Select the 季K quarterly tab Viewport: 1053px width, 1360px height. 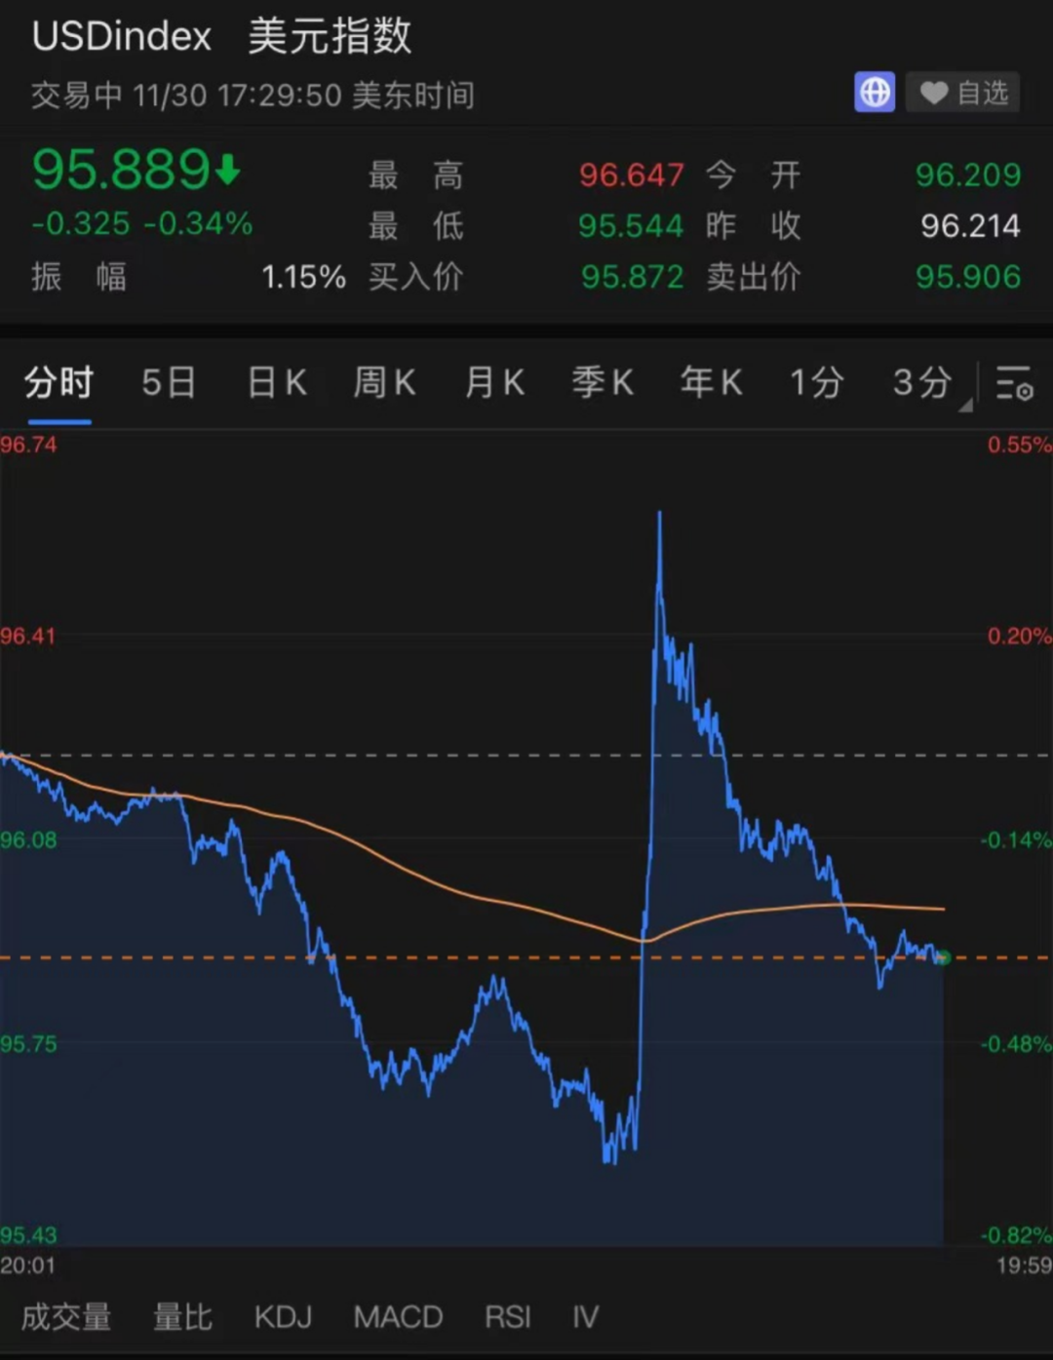[x=603, y=382]
